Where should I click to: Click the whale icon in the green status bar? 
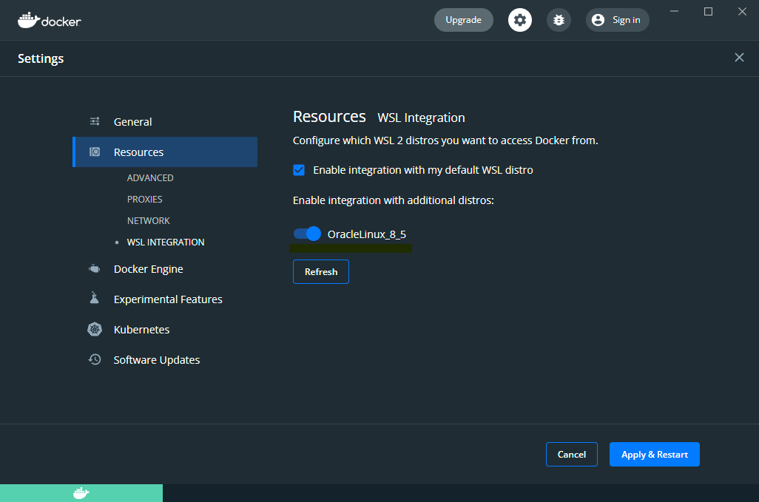81,493
